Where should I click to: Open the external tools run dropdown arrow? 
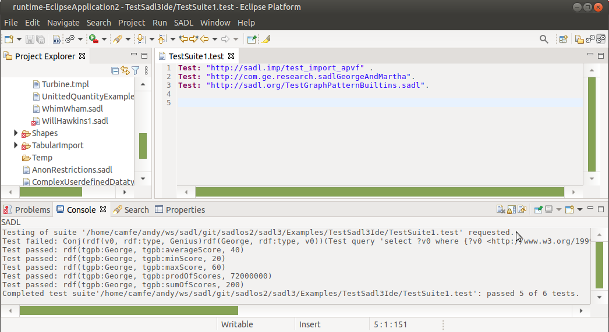click(104, 39)
